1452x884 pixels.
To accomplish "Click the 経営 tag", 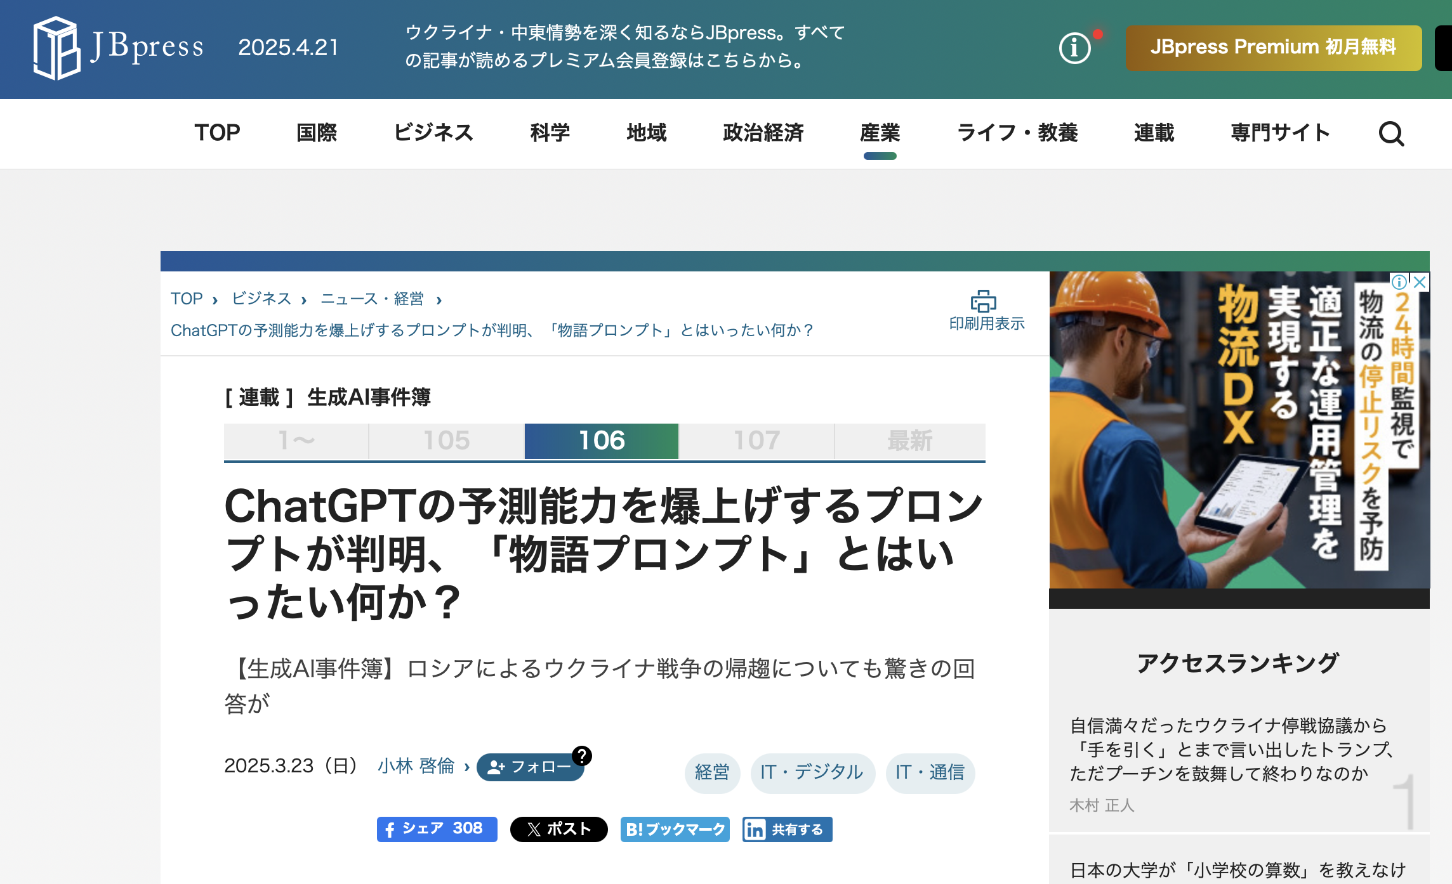I will point(712,772).
